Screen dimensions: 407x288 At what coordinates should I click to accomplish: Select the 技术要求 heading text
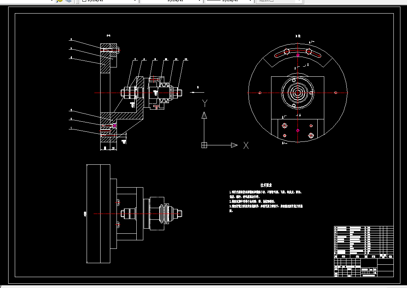click(x=266, y=185)
